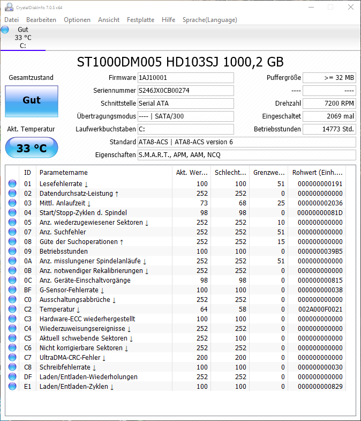
Task: Click the Standard field ATA8-ACS version 6
Action: [x=247, y=142]
